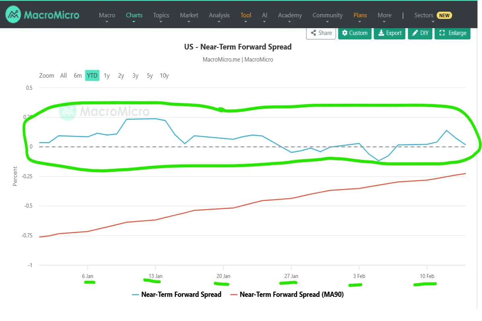Expand the More menu
This screenshot has width=482, height=321.
tap(384, 15)
